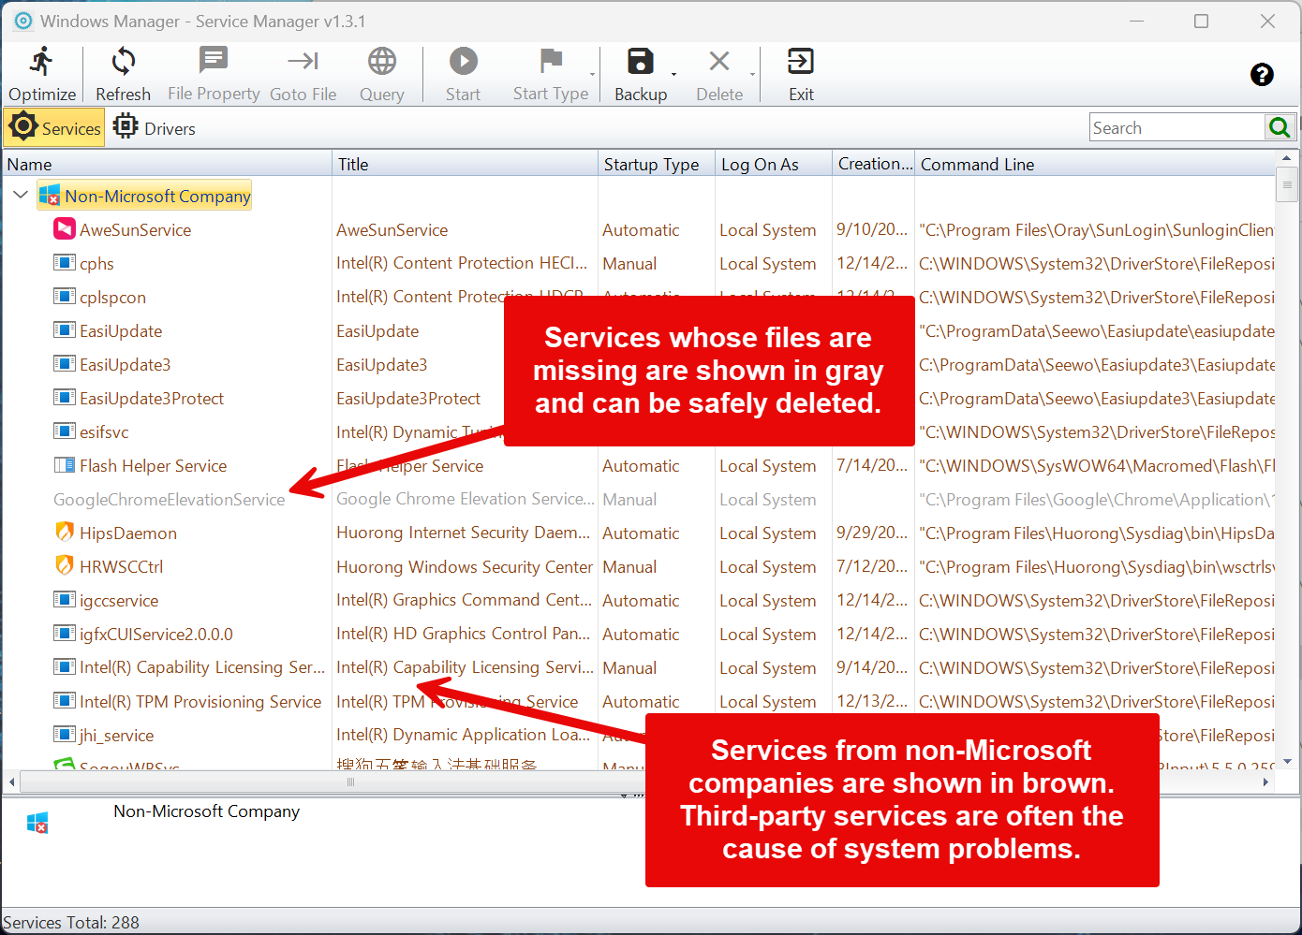Click the vertical scrollbar thumb

tap(1286, 183)
